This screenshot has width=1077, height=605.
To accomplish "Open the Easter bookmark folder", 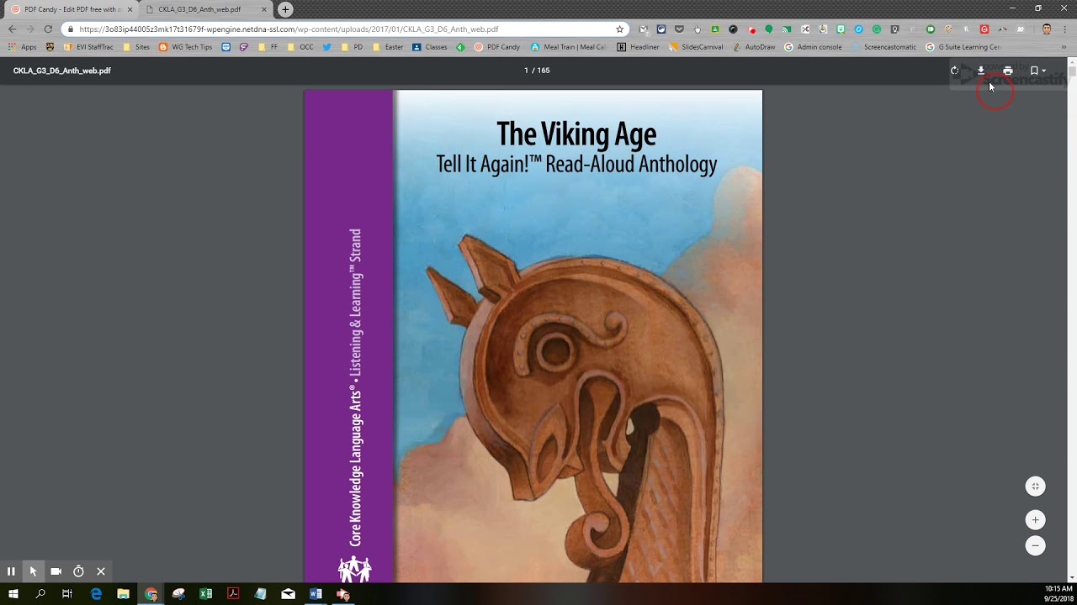I will pos(387,47).
